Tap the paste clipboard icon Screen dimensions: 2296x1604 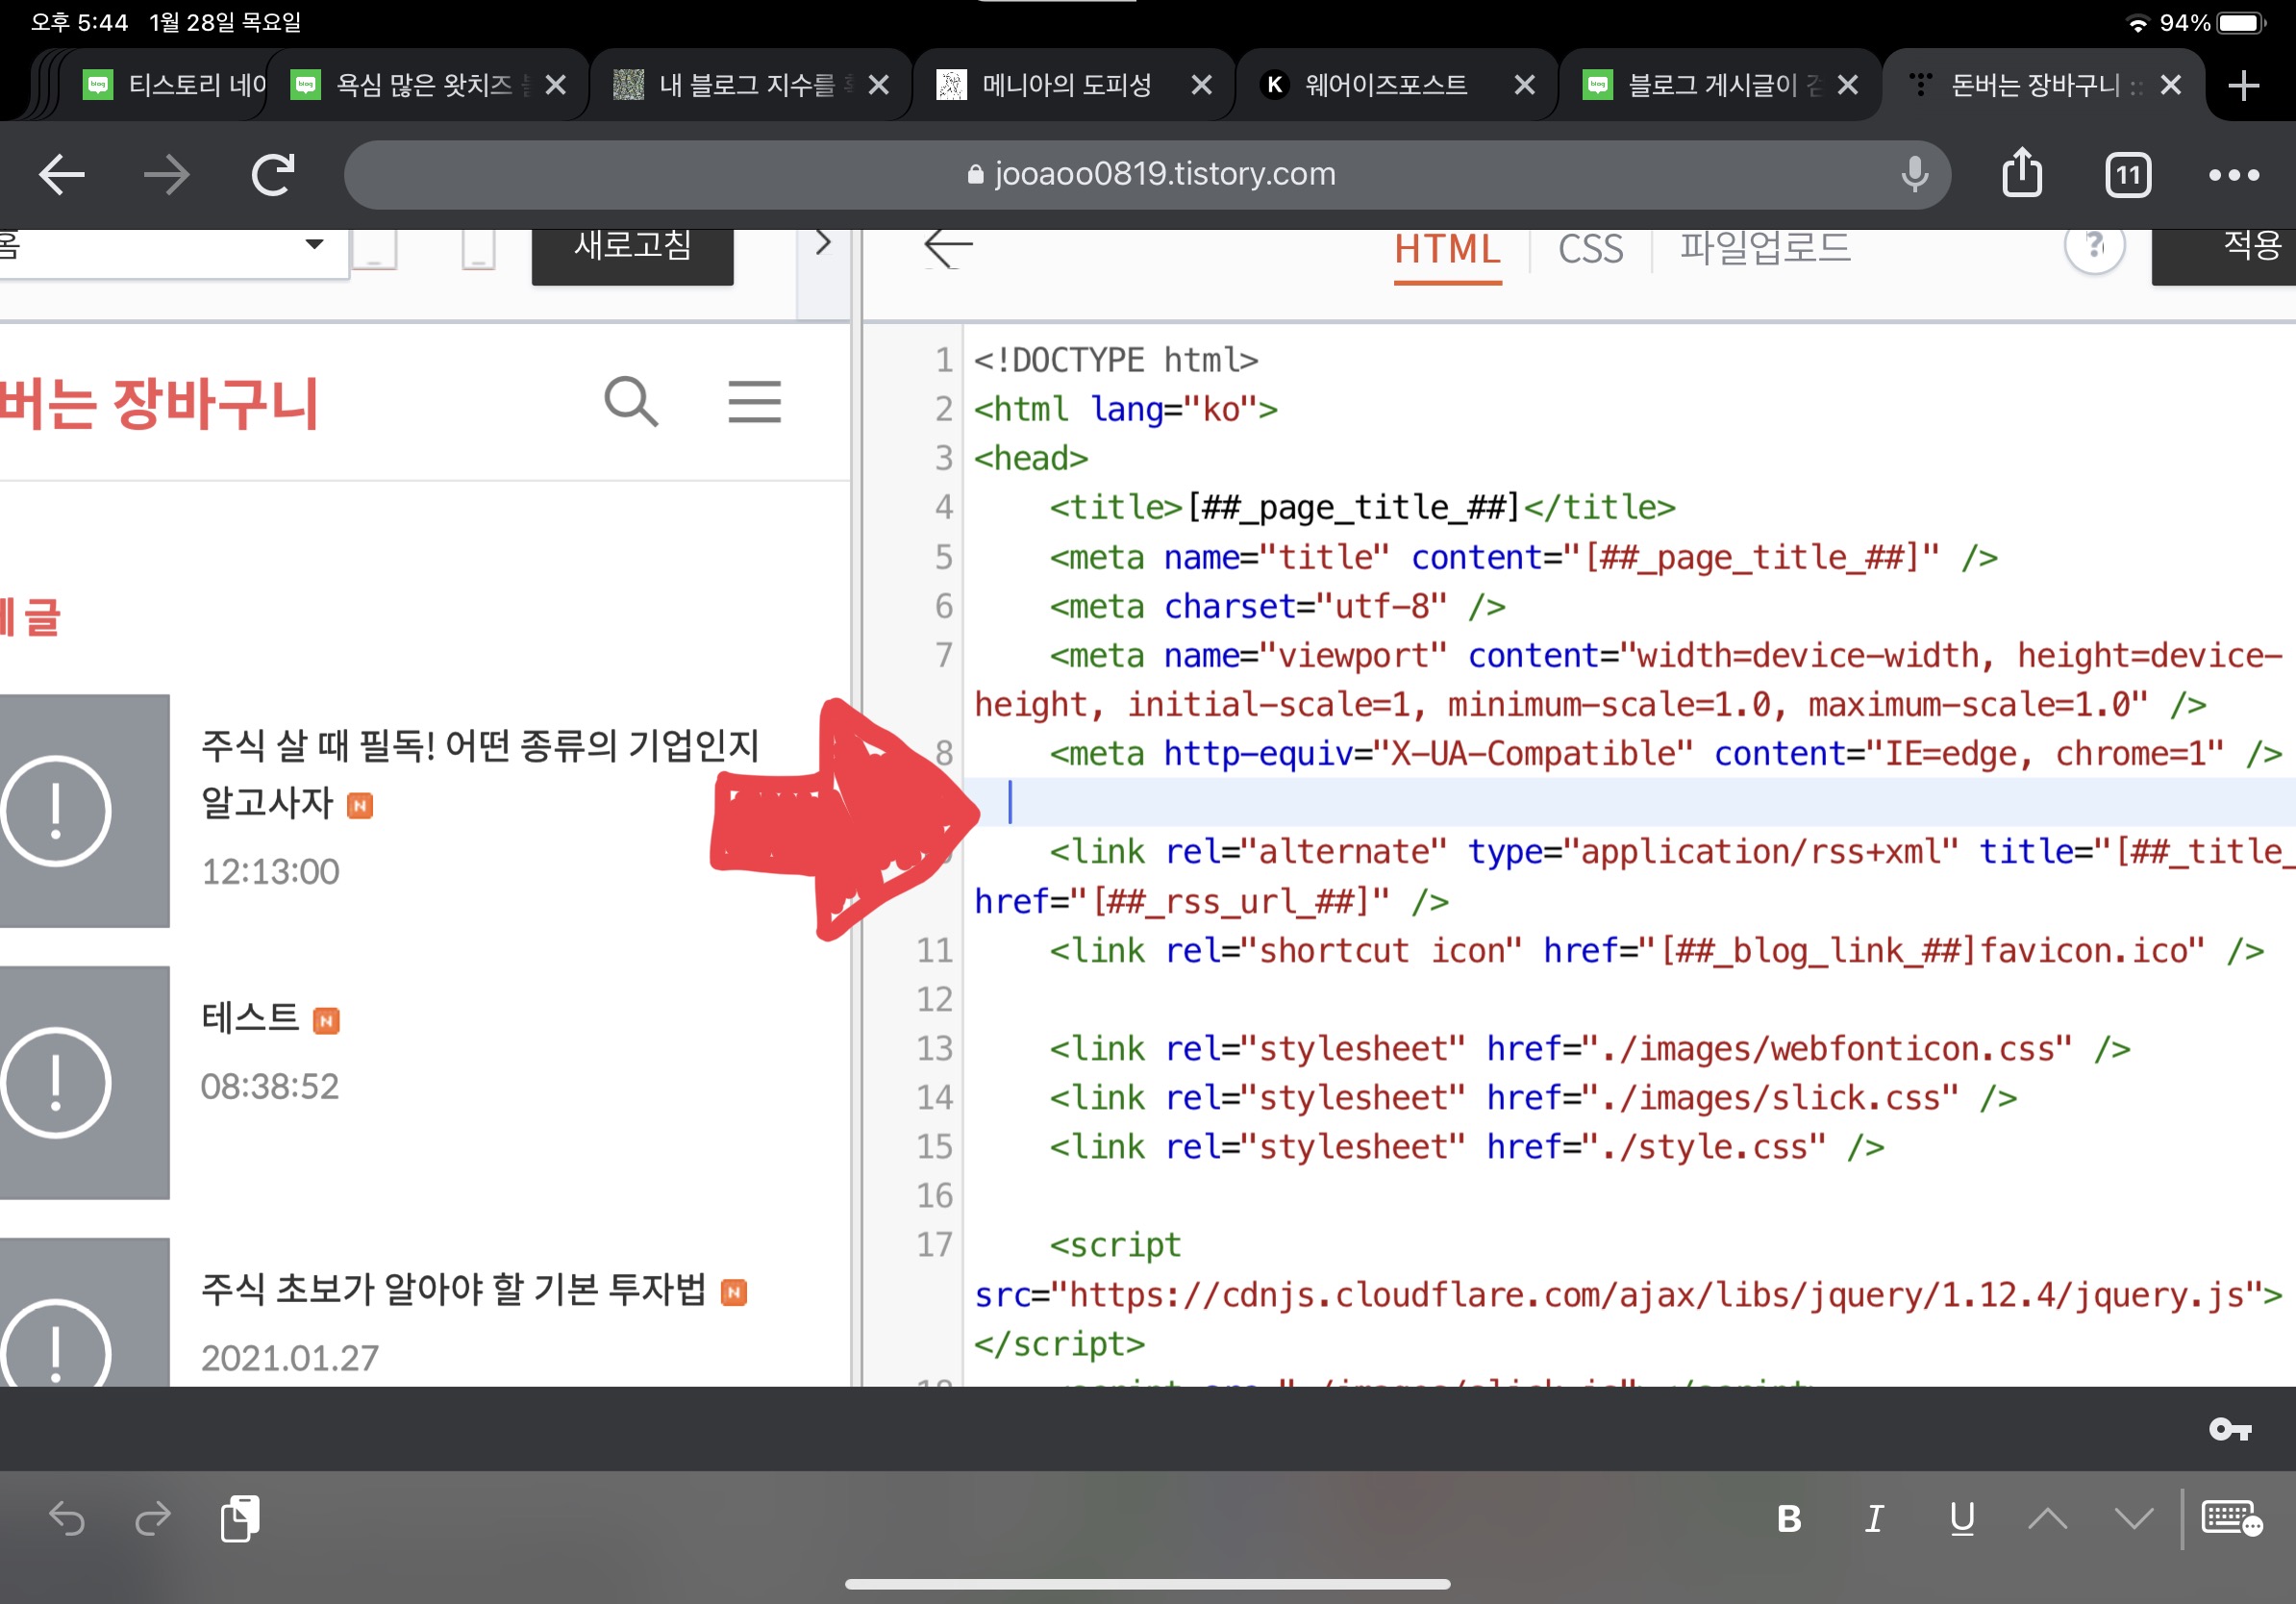(240, 1519)
